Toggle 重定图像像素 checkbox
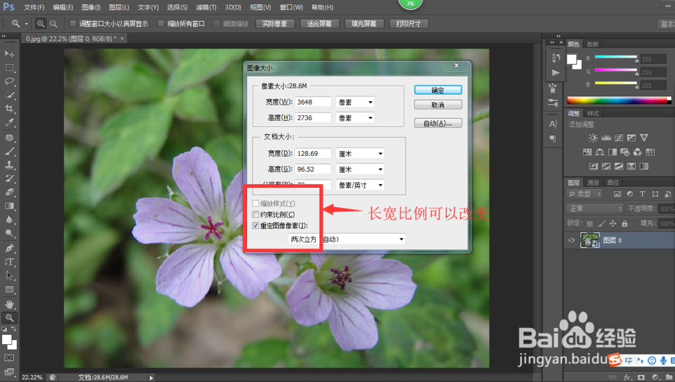This screenshot has height=382, width=675. 256,225
